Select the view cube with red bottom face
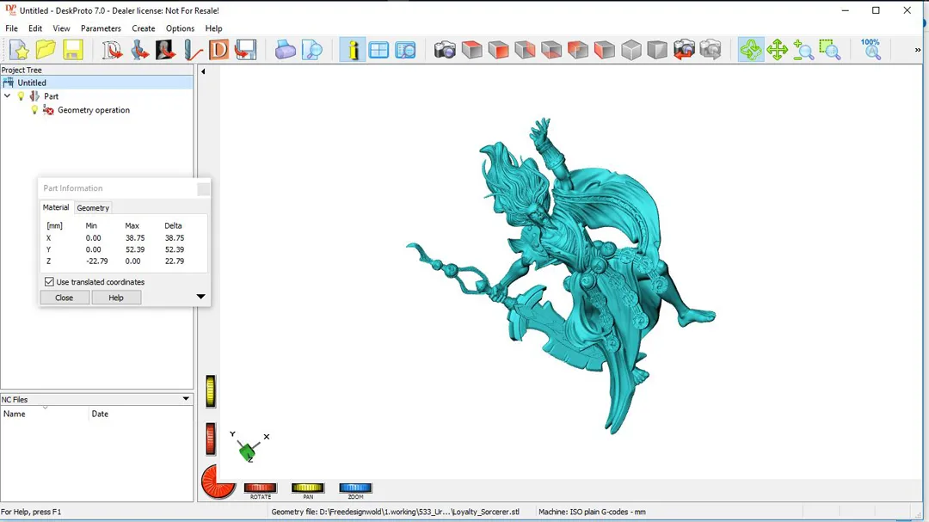929x522 pixels. 551,50
